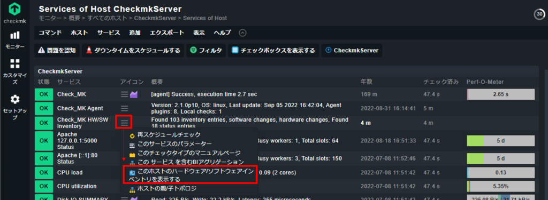Sort by the 状態 column header
Image resolution: width=548 pixels, height=200 pixels.
(x=44, y=82)
